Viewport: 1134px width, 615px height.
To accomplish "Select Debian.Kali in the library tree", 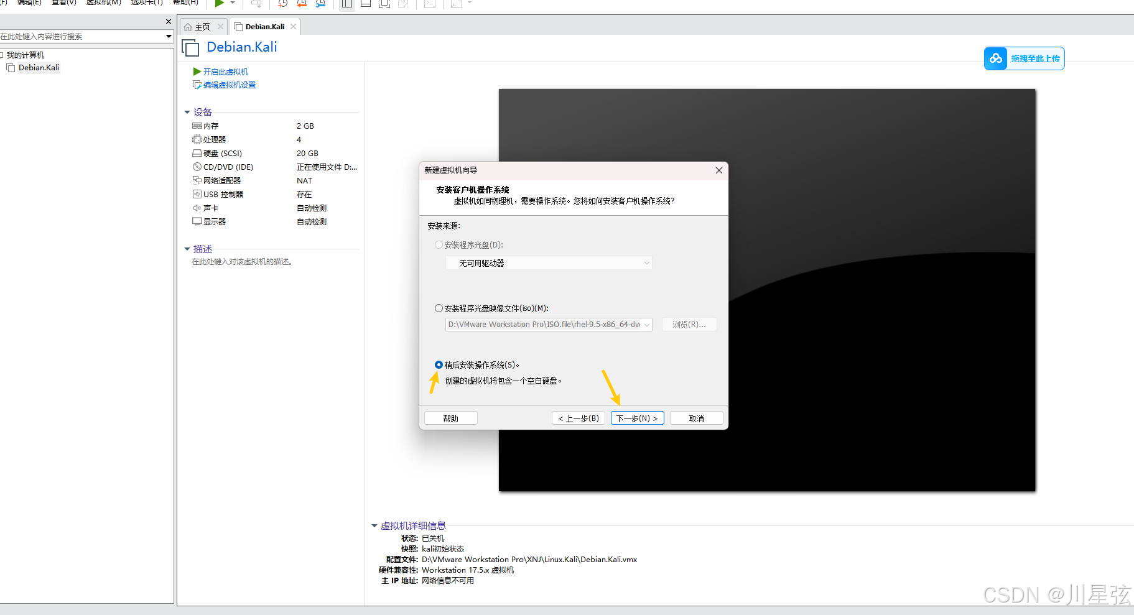I will point(39,68).
